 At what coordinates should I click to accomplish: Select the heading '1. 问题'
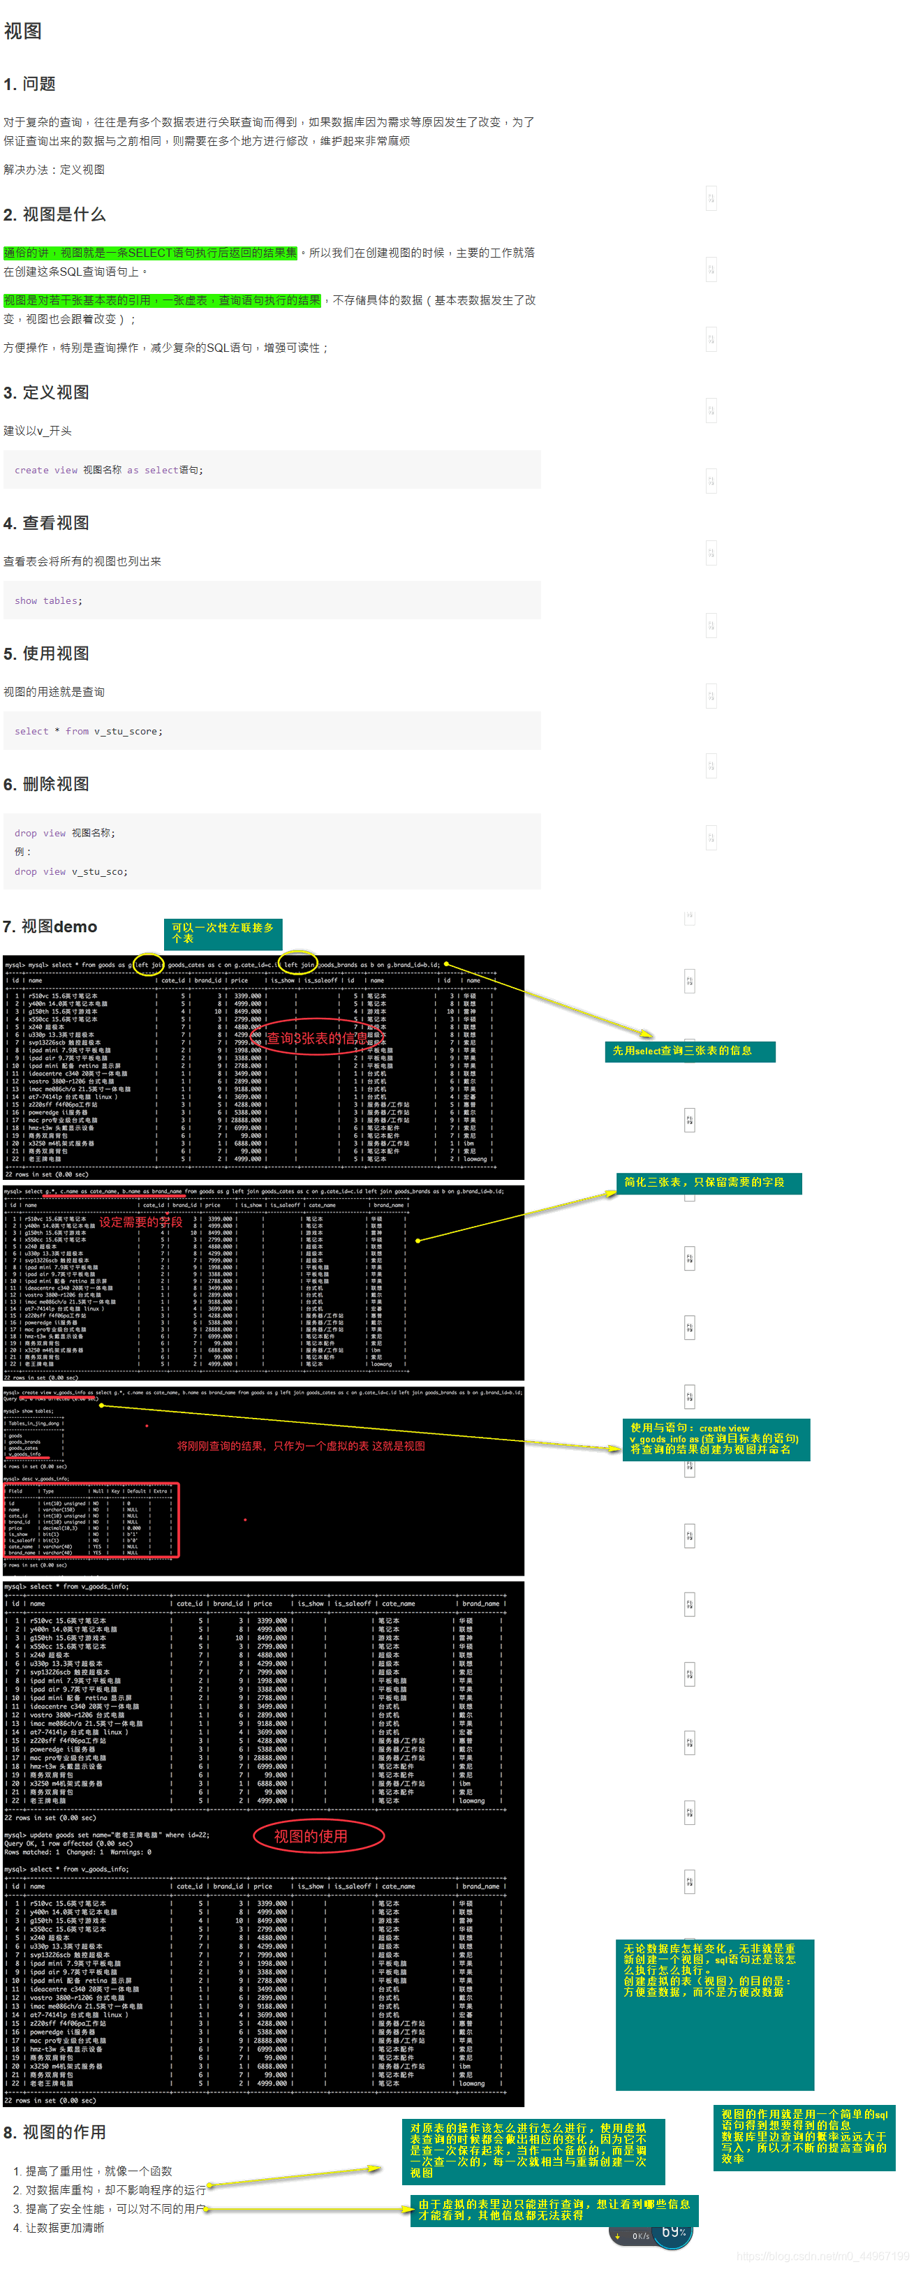click(29, 84)
